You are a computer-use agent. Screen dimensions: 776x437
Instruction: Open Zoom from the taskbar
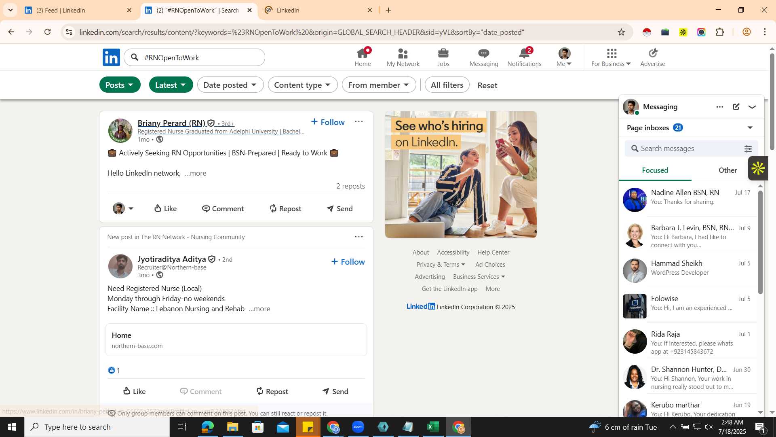pyautogui.click(x=358, y=427)
